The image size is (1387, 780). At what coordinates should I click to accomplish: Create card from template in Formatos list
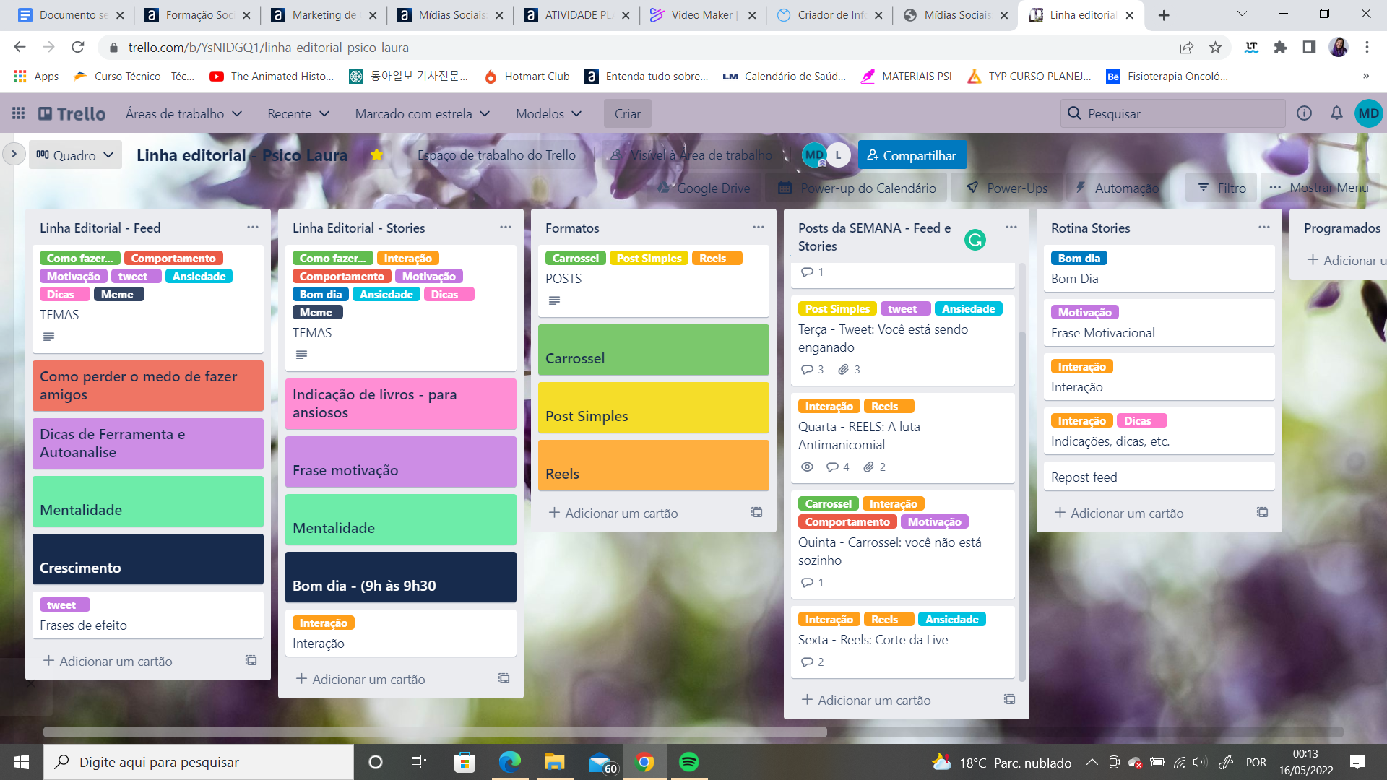click(x=756, y=512)
